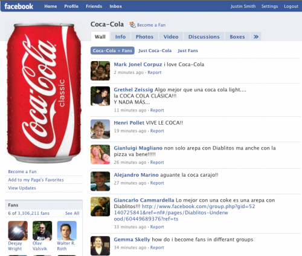This screenshot has width=302, height=256.
Task: Click the Coca-Cola can profile image
Action: click(x=44, y=93)
